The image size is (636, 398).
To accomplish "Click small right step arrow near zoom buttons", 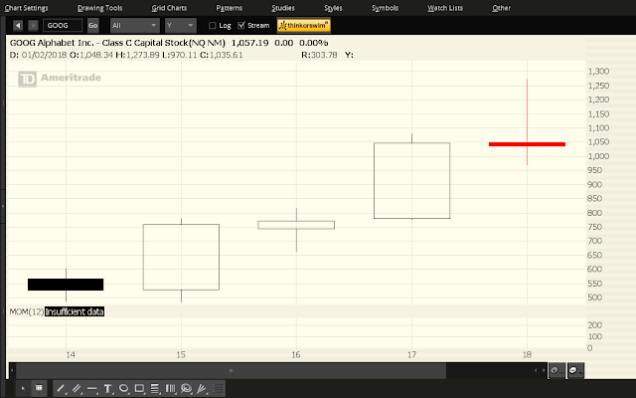I will (x=544, y=370).
